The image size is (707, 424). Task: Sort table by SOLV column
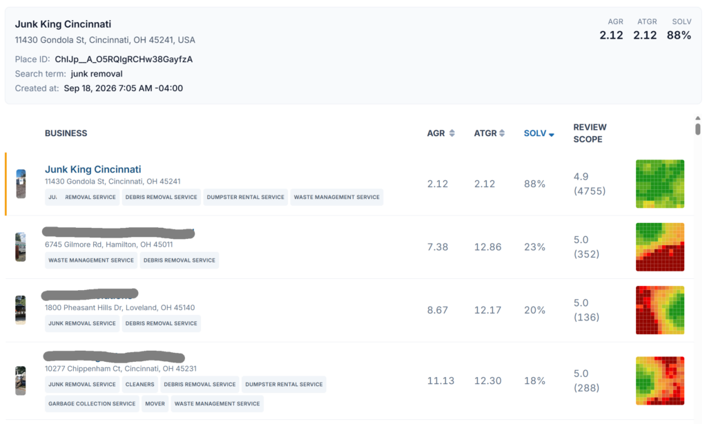point(539,133)
